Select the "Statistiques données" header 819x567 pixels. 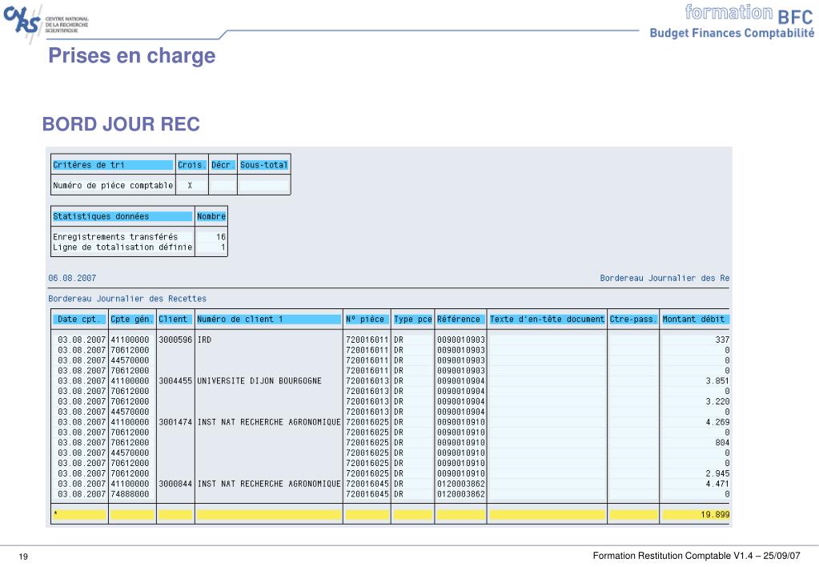pos(122,216)
